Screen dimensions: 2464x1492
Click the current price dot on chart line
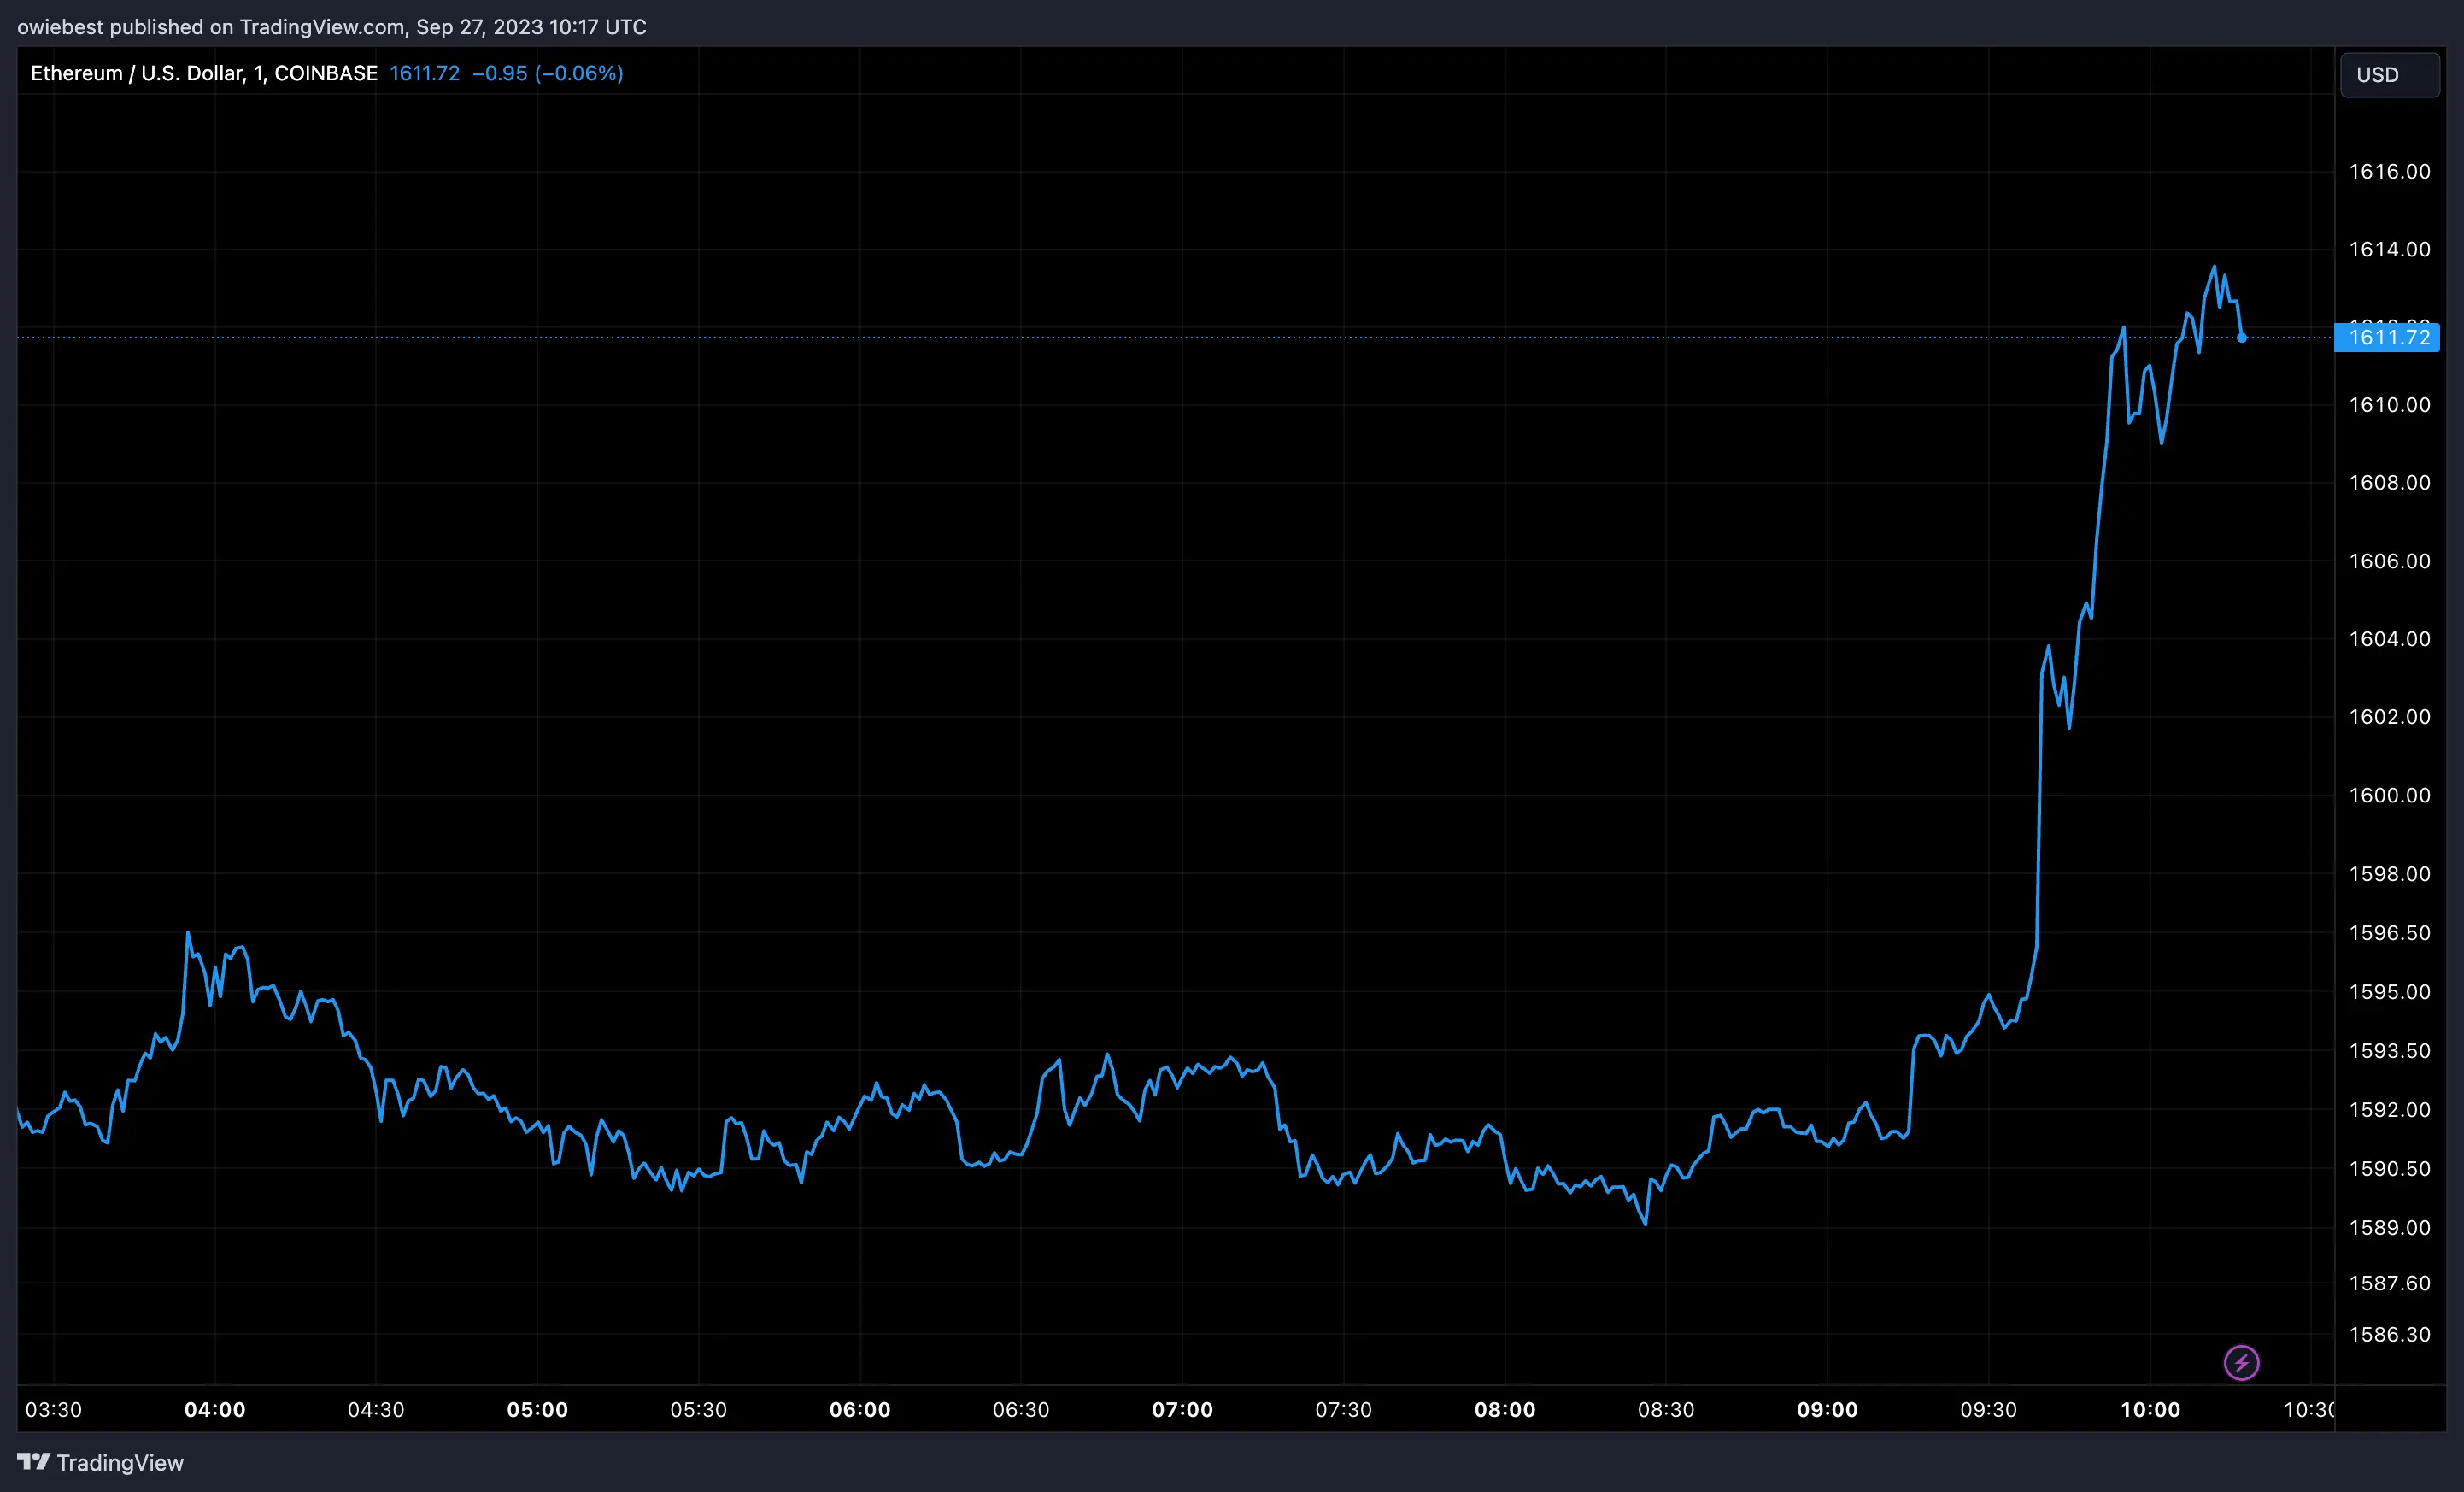click(x=2241, y=338)
